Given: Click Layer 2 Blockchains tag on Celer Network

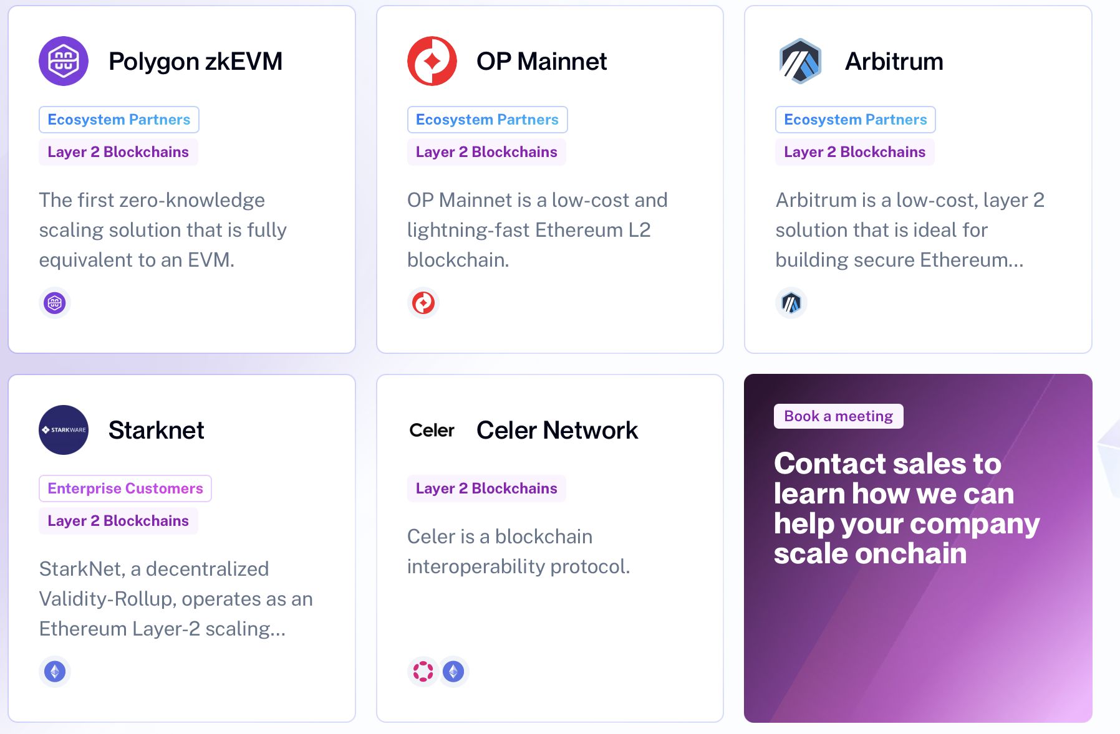Looking at the screenshot, I should pyautogui.click(x=486, y=489).
